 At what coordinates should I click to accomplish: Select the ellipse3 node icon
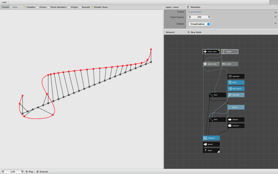pos(230,120)
